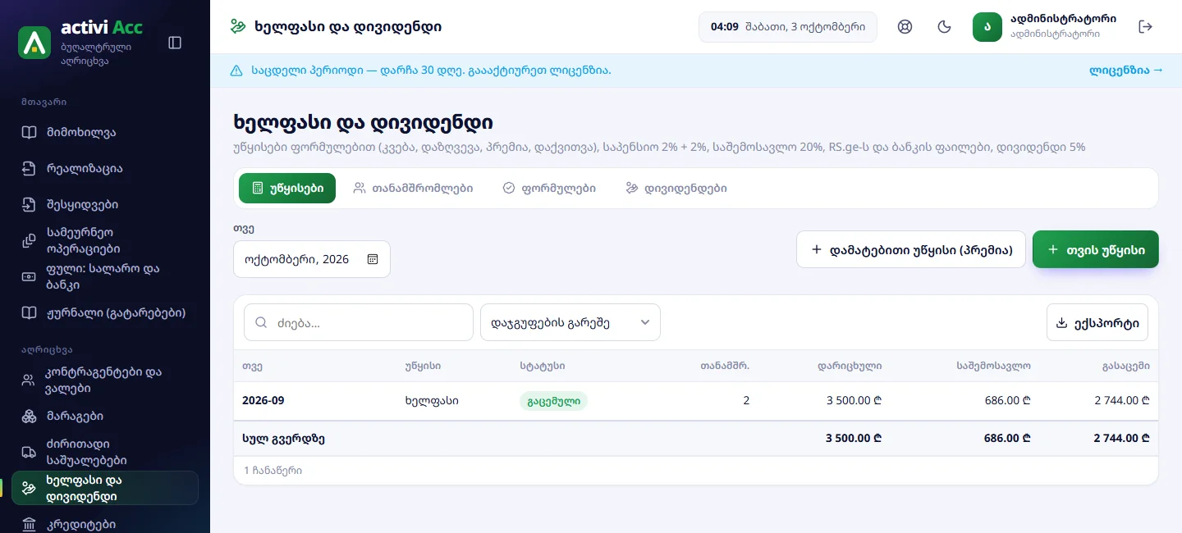Toggle dark mode with the moon icon
Viewport: 1182px width, 533px height.
[x=945, y=27]
